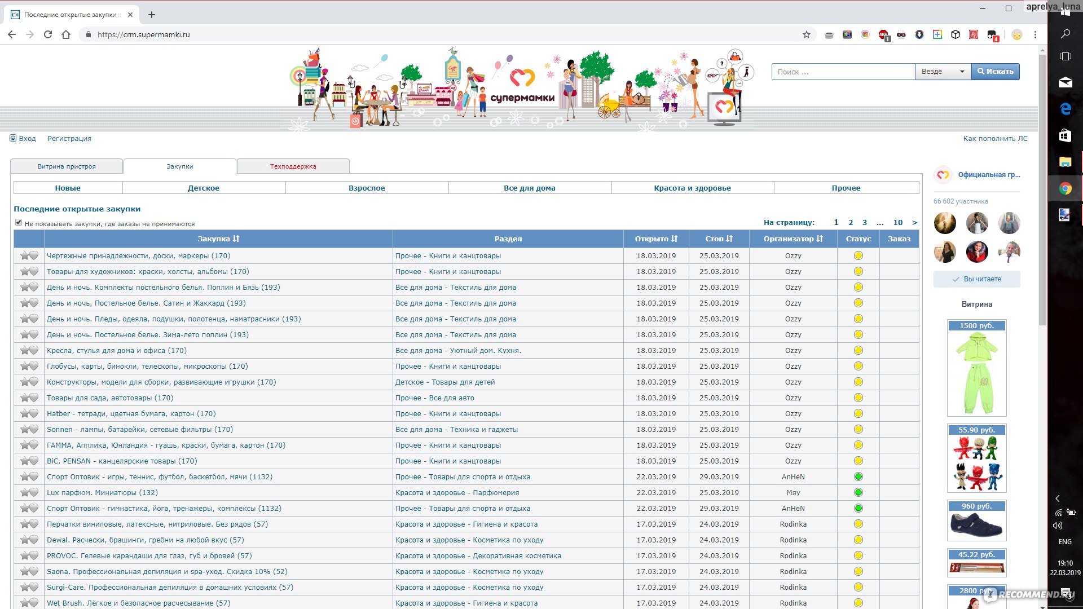Open the Chrome three-dot menu
The image size is (1083, 609).
pos(1035,34)
